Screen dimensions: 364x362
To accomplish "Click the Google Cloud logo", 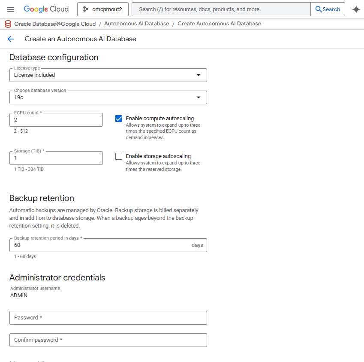I will coord(46,9).
